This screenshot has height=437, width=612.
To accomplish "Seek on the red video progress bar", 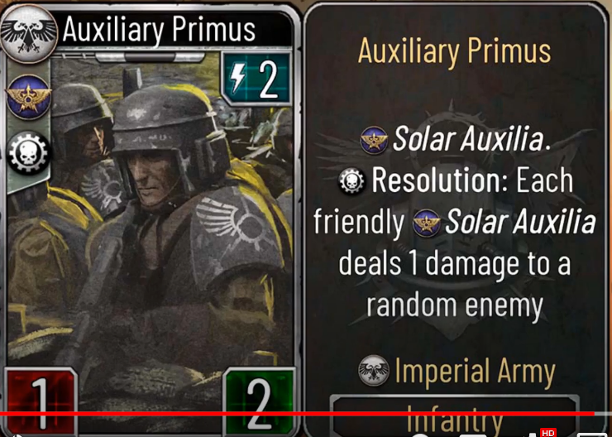I will [x=306, y=413].
